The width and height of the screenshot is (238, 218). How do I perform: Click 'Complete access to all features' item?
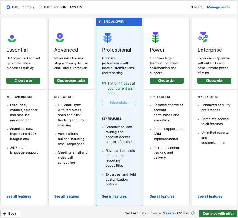215,121
